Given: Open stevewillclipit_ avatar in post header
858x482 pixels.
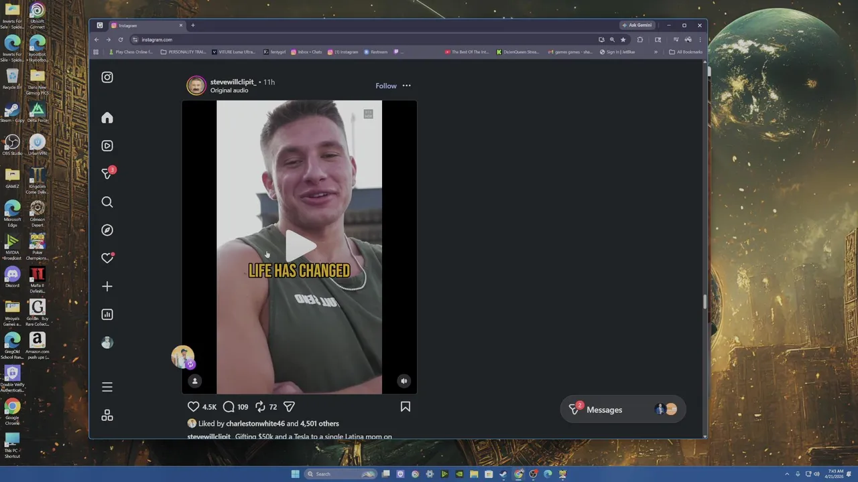Looking at the screenshot, I should [x=196, y=86].
